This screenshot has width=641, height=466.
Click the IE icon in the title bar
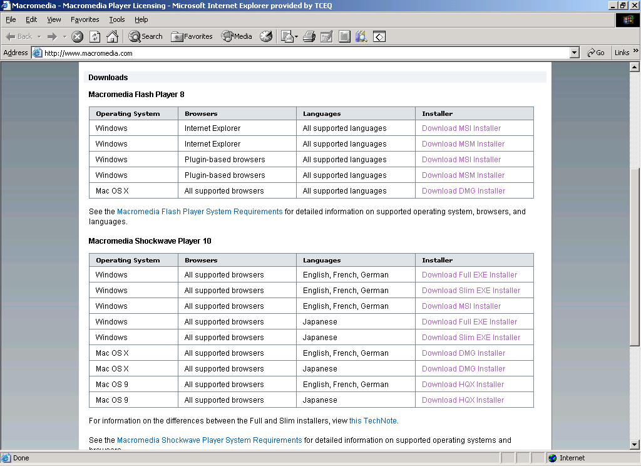[6, 5]
